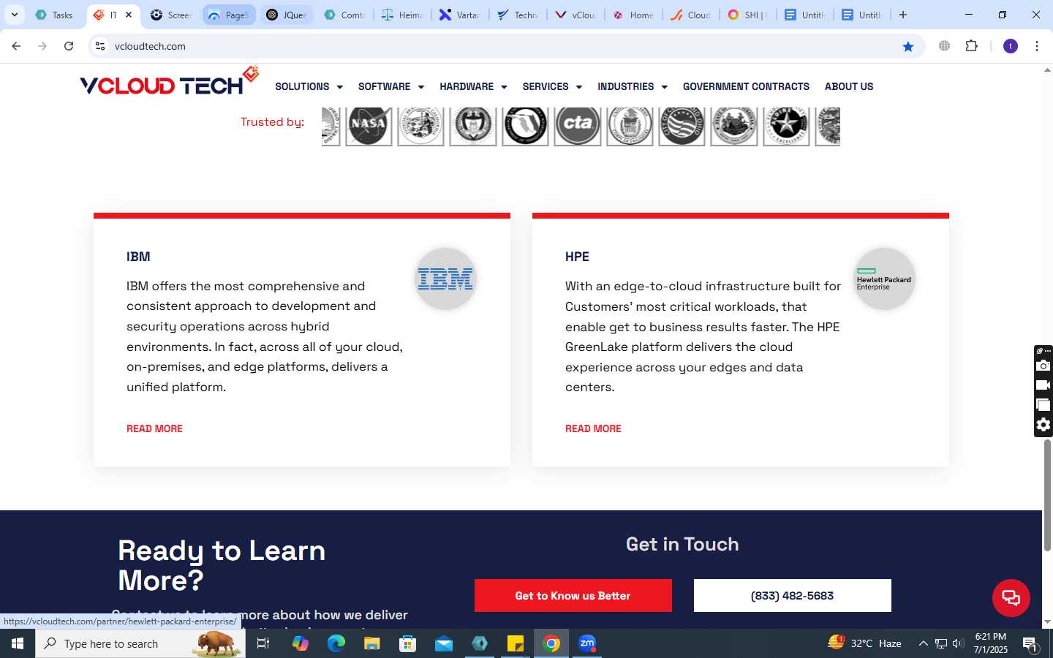
Task: Open the Windows notification center
Action: (1030, 643)
